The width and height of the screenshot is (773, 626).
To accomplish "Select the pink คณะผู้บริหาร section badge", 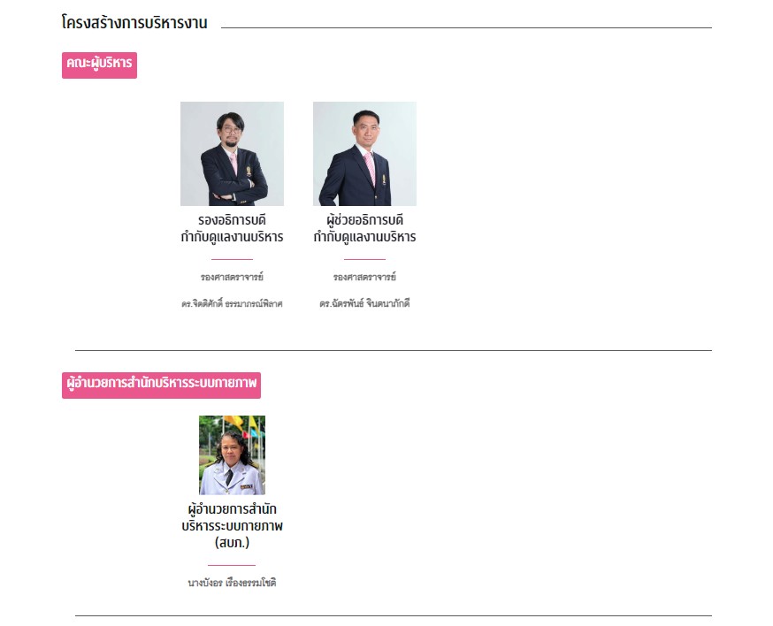I will pyautogui.click(x=99, y=65).
